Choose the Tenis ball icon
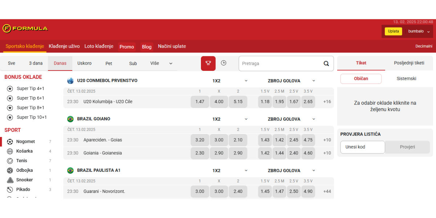The height and width of the screenshot is (218, 436). tap(10, 161)
